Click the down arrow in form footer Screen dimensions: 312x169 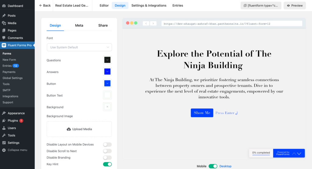299,153
